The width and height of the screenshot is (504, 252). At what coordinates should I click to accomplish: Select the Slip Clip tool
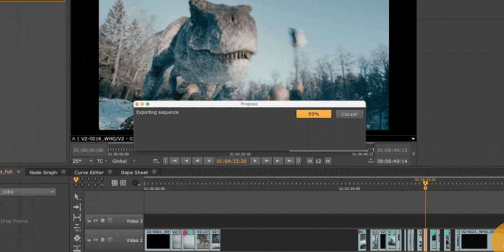pyautogui.click(x=77, y=217)
